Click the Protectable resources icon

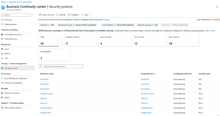2,34
